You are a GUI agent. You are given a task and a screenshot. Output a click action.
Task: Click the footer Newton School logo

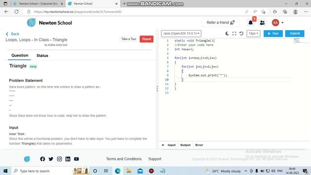pos(27,159)
